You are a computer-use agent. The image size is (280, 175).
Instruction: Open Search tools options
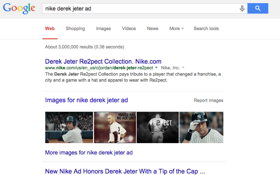pyautogui.click(x=206, y=29)
